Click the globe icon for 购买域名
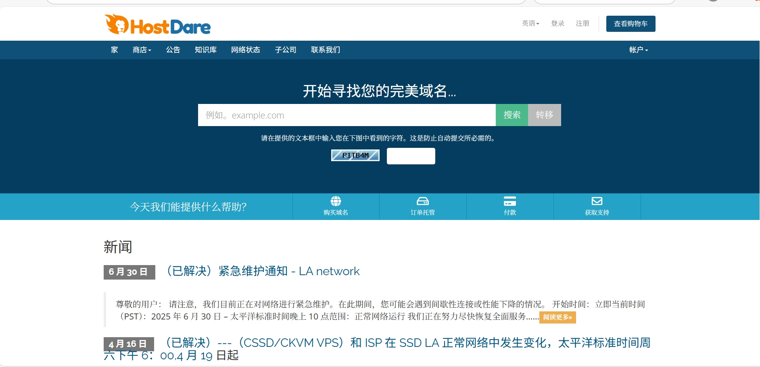 tap(336, 201)
